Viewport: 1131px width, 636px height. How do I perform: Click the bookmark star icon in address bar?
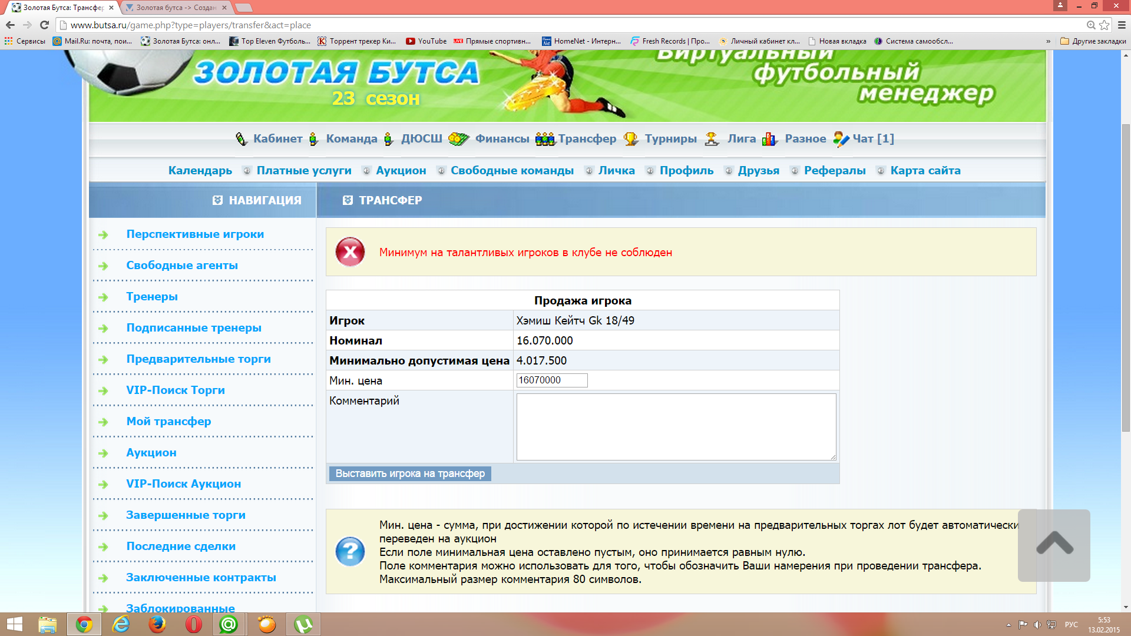click(1104, 25)
